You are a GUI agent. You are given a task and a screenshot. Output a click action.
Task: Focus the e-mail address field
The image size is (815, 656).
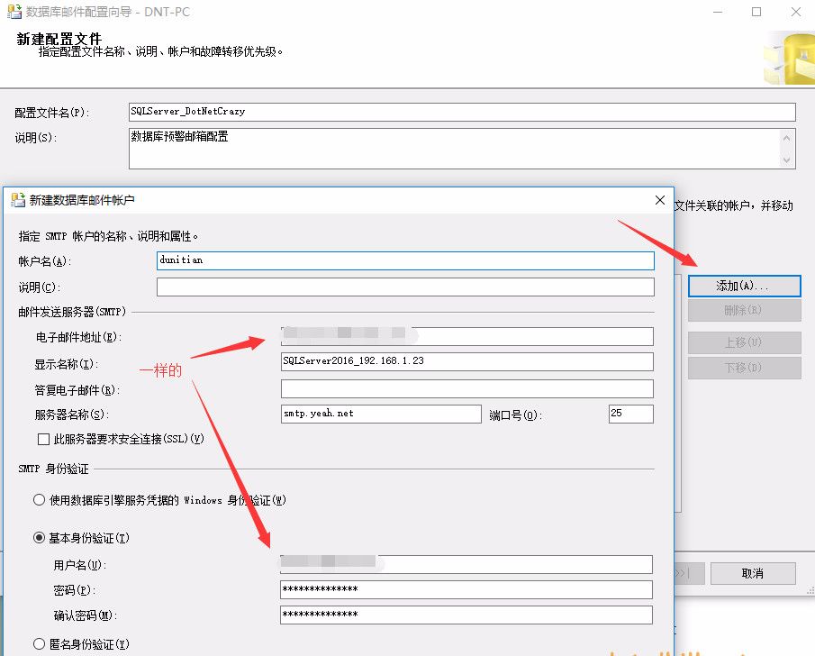(x=466, y=336)
